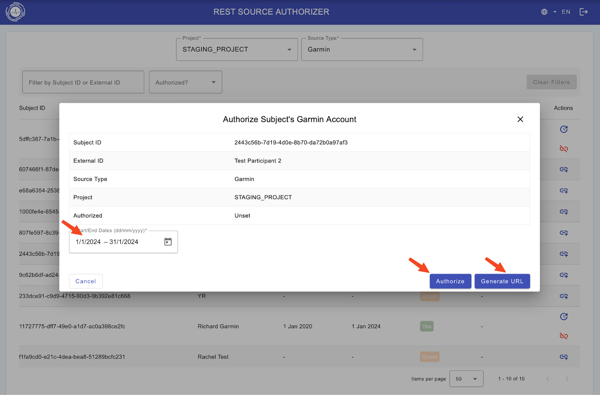Screen dimensions: 600x395
Task: Click the logout icon in header
Action: click(583, 12)
